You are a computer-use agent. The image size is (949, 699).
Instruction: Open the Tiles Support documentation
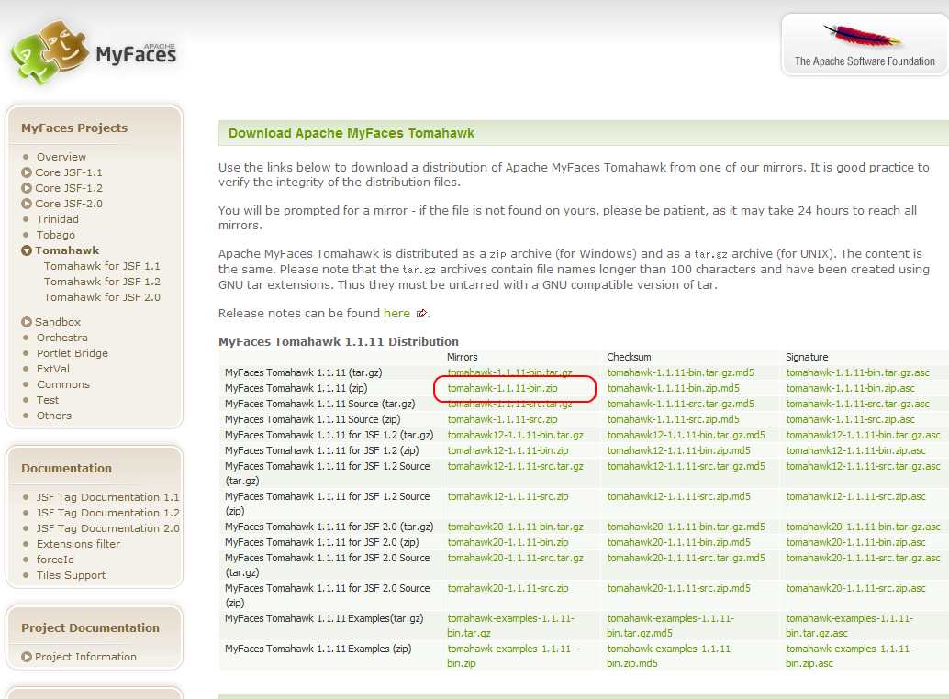tap(71, 576)
